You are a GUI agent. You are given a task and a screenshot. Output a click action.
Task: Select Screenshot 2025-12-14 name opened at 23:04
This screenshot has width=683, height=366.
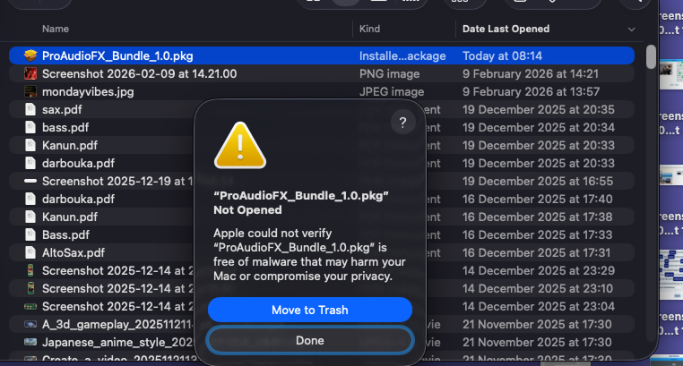(117, 306)
